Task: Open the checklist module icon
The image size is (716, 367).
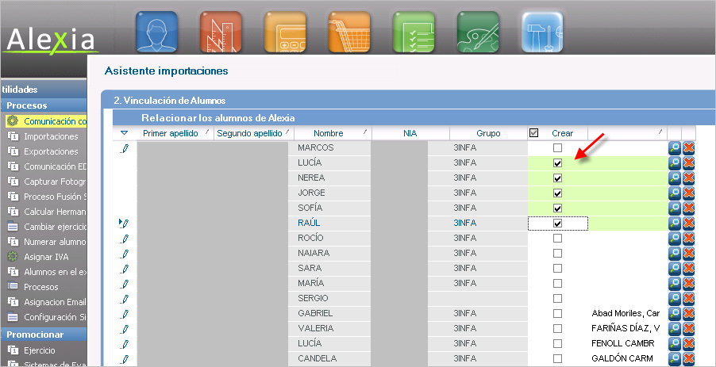Action: pos(413,32)
